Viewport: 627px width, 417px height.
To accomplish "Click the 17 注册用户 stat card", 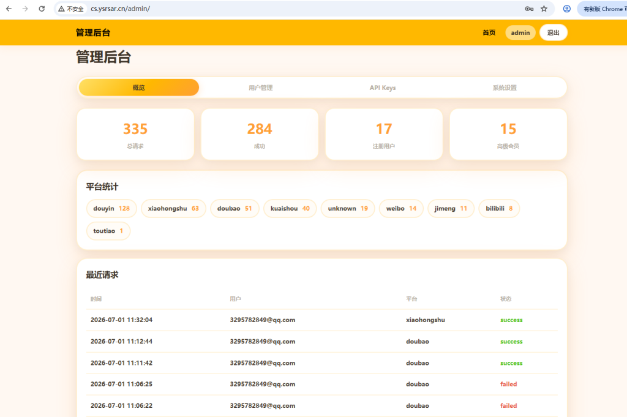I will pyautogui.click(x=384, y=134).
